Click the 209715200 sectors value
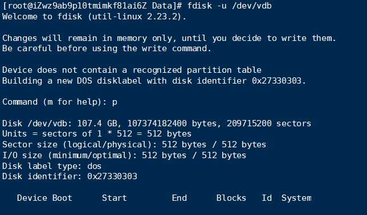The image size is (367, 215). pyautogui.click(x=269, y=123)
